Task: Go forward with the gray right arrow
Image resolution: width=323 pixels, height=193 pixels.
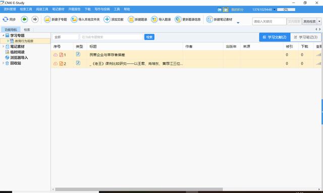Action: [x=35, y=19]
